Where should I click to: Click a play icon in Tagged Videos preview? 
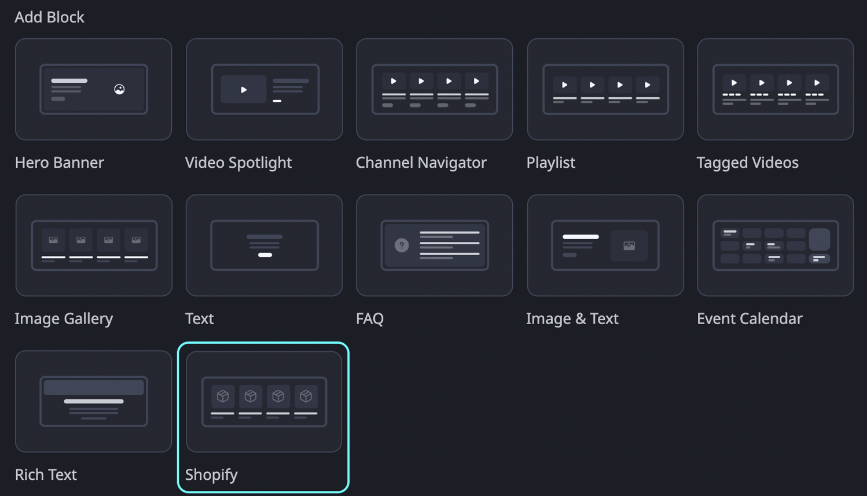click(x=733, y=82)
